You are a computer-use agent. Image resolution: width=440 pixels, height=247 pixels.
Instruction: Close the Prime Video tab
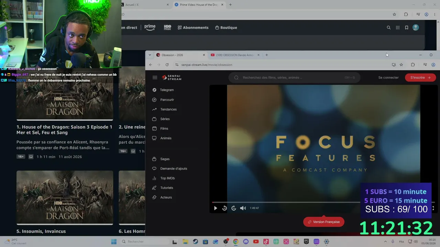(x=222, y=5)
